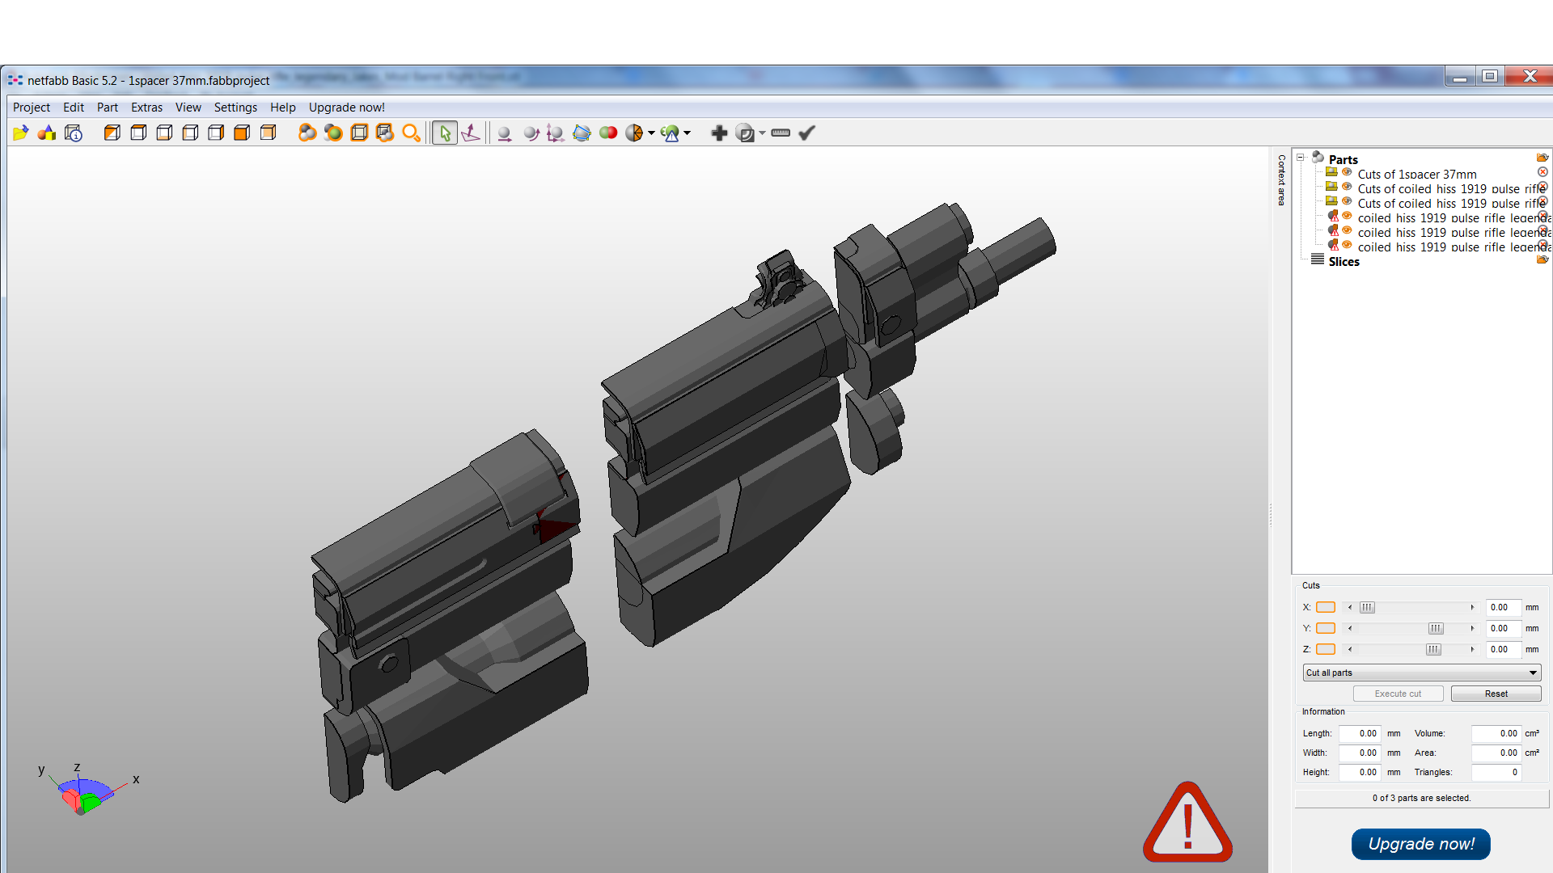Open the Help menu

tap(282, 108)
